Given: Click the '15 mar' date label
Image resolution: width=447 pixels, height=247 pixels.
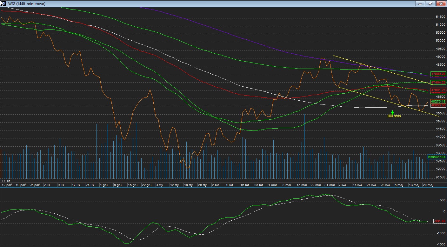Looking at the screenshot, I should tap(302, 184).
